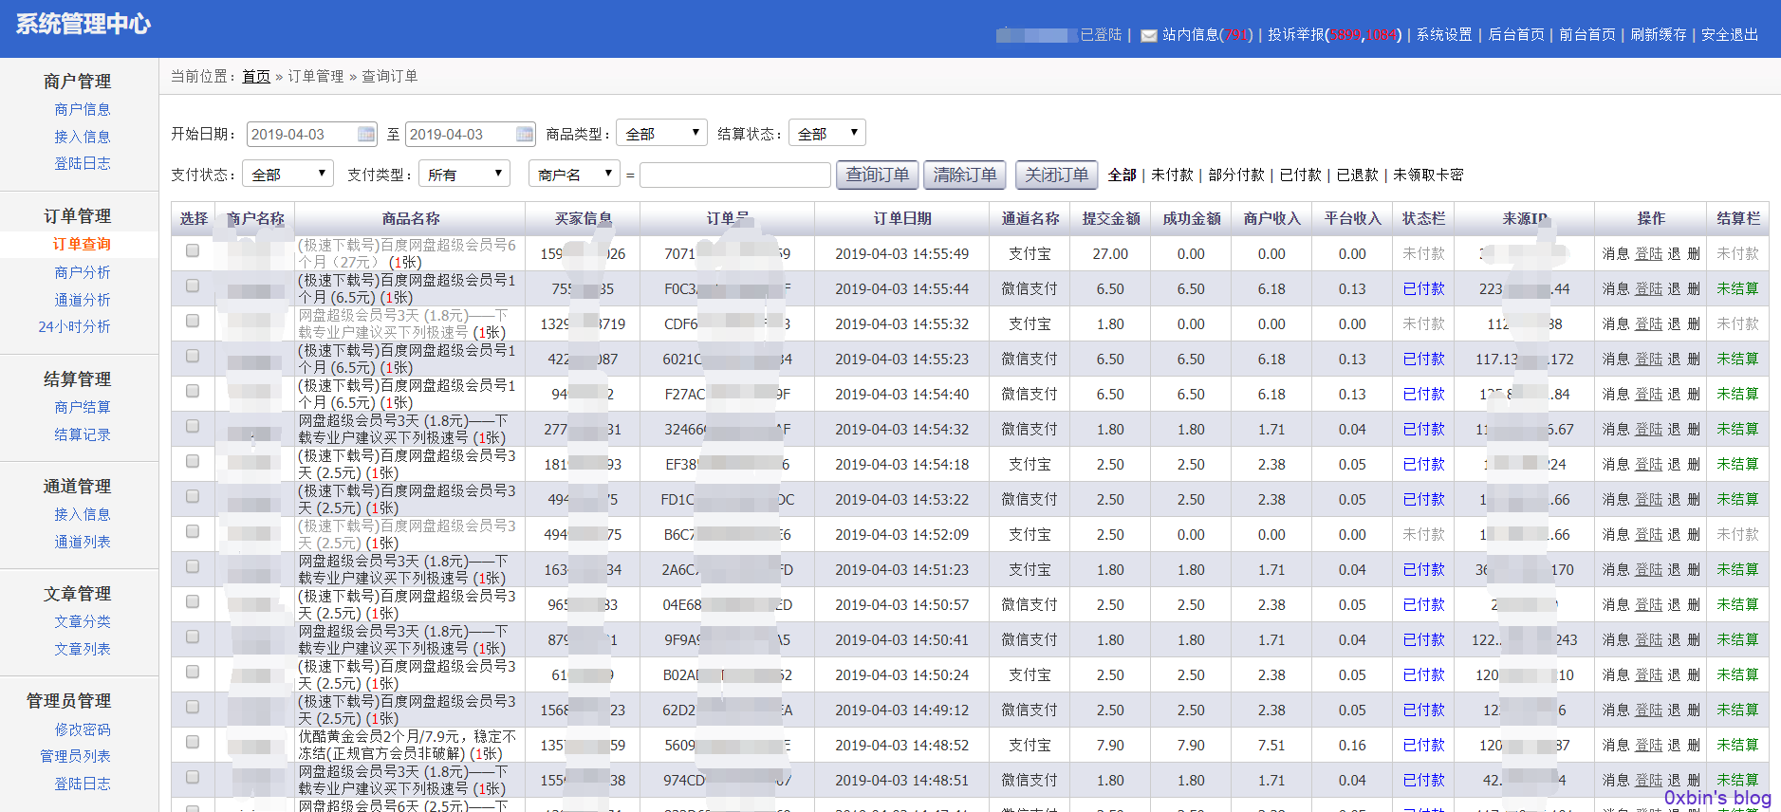Open 文章列表 in the sidebar

click(83, 649)
